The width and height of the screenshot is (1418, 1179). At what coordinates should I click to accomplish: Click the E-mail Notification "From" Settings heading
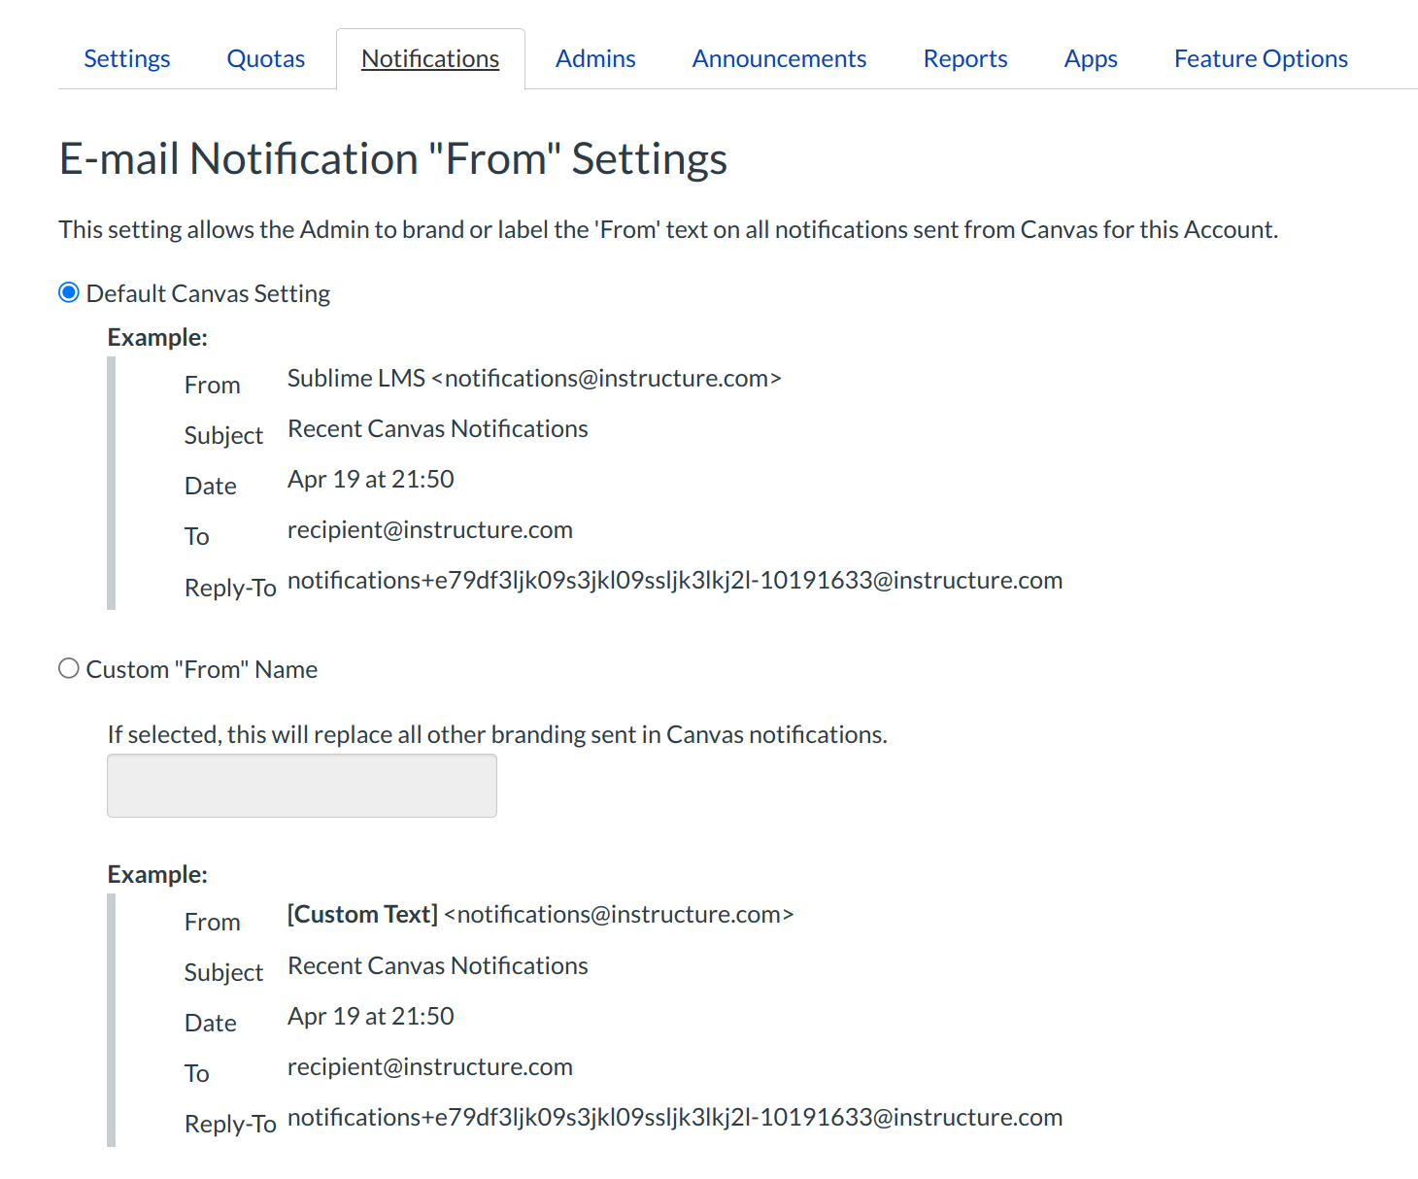point(393,159)
